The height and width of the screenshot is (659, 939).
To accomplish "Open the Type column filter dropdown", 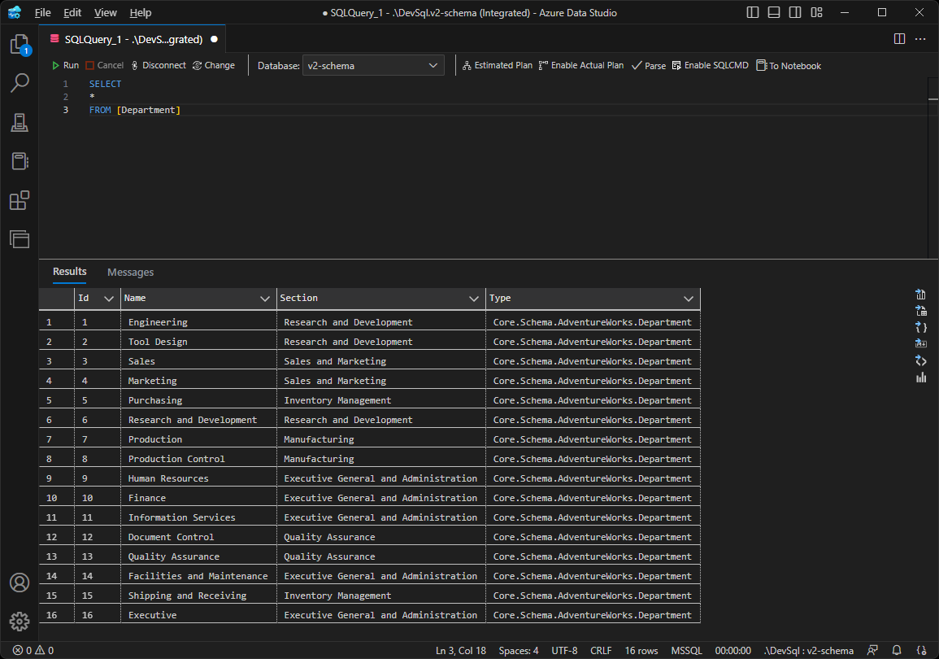I will point(689,299).
